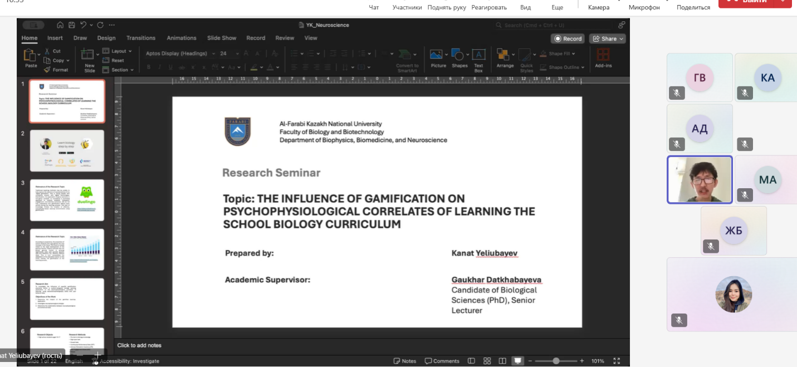This screenshot has width=797, height=367.
Task: Switch to Normal view in status bar
Action: (x=472, y=361)
